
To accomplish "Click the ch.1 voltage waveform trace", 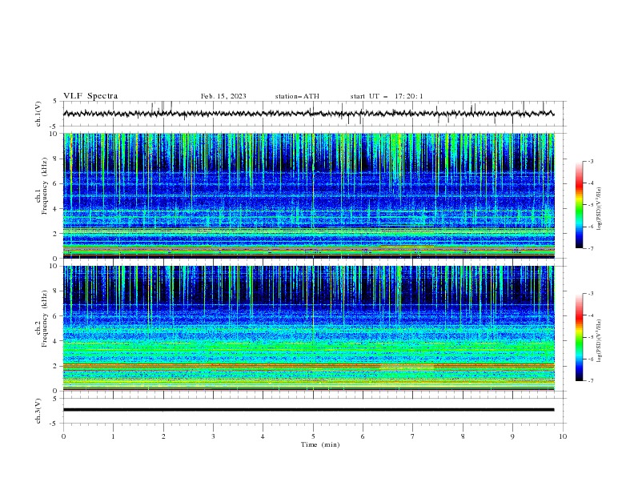I will [x=308, y=114].
